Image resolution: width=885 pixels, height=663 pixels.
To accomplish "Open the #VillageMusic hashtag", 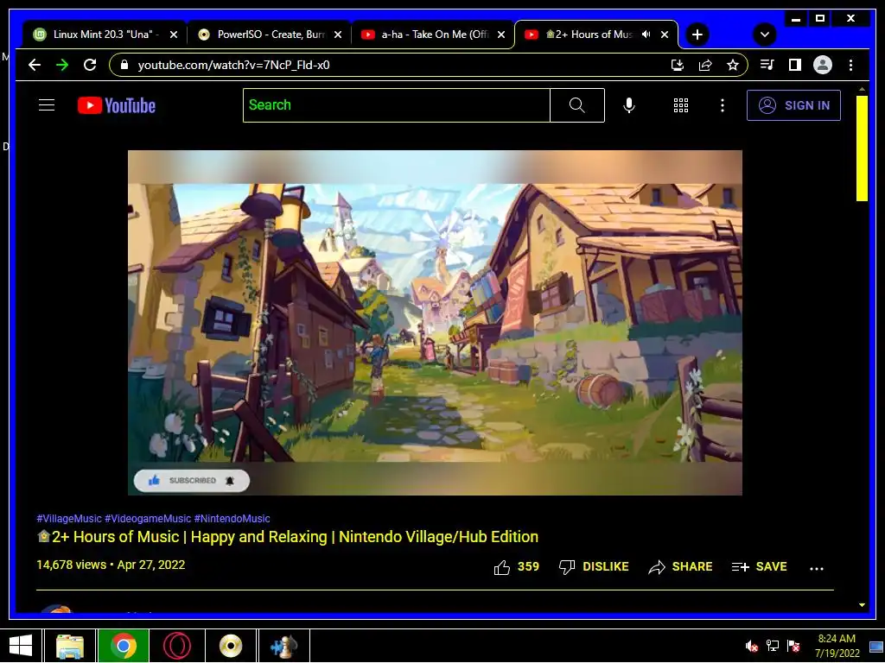I will pos(69,519).
